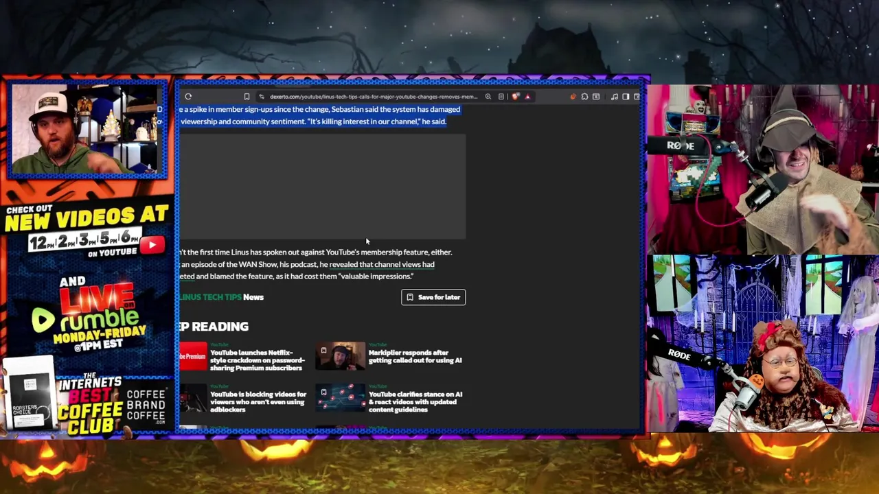Click YouTube category label above Markiplier headline

click(x=378, y=344)
